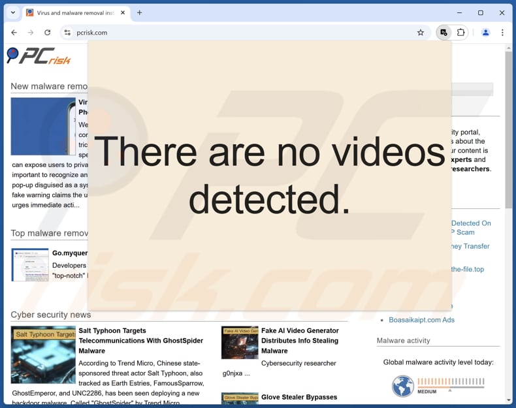Open the Salt Typhoon article thumbnail

(43, 354)
